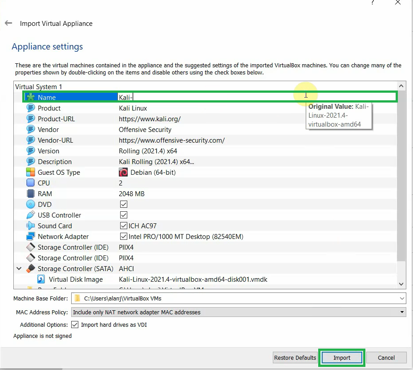Image resolution: width=413 pixels, height=370 pixels.
Task: Disable Import hard drives as VDI
Action: pyautogui.click(x=75, y=325)
